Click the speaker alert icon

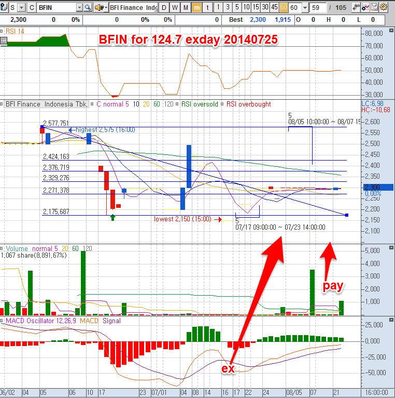coord(99,8)
